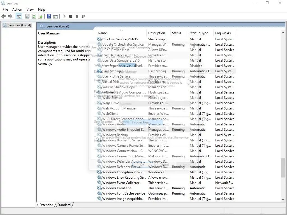Open Properties via the toolbar icon
The height and width of the screenshot is (215, 287).
pos(27,17)
